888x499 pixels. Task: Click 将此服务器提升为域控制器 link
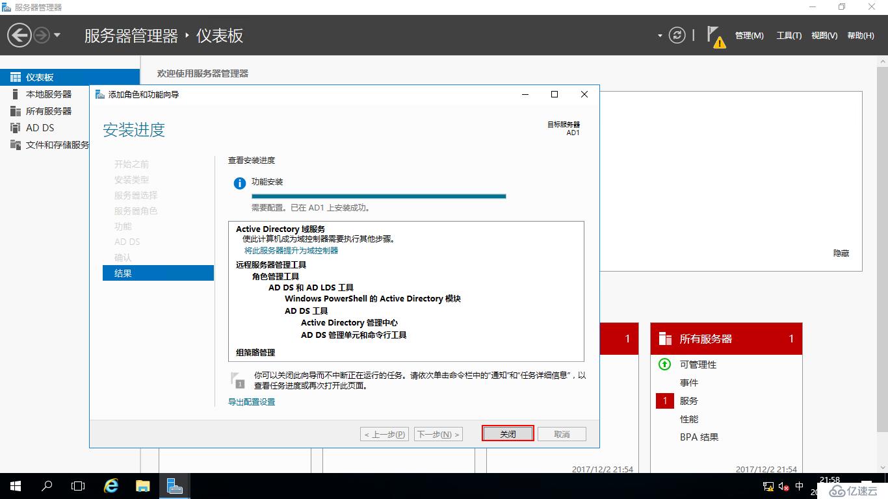click(291, 250)
